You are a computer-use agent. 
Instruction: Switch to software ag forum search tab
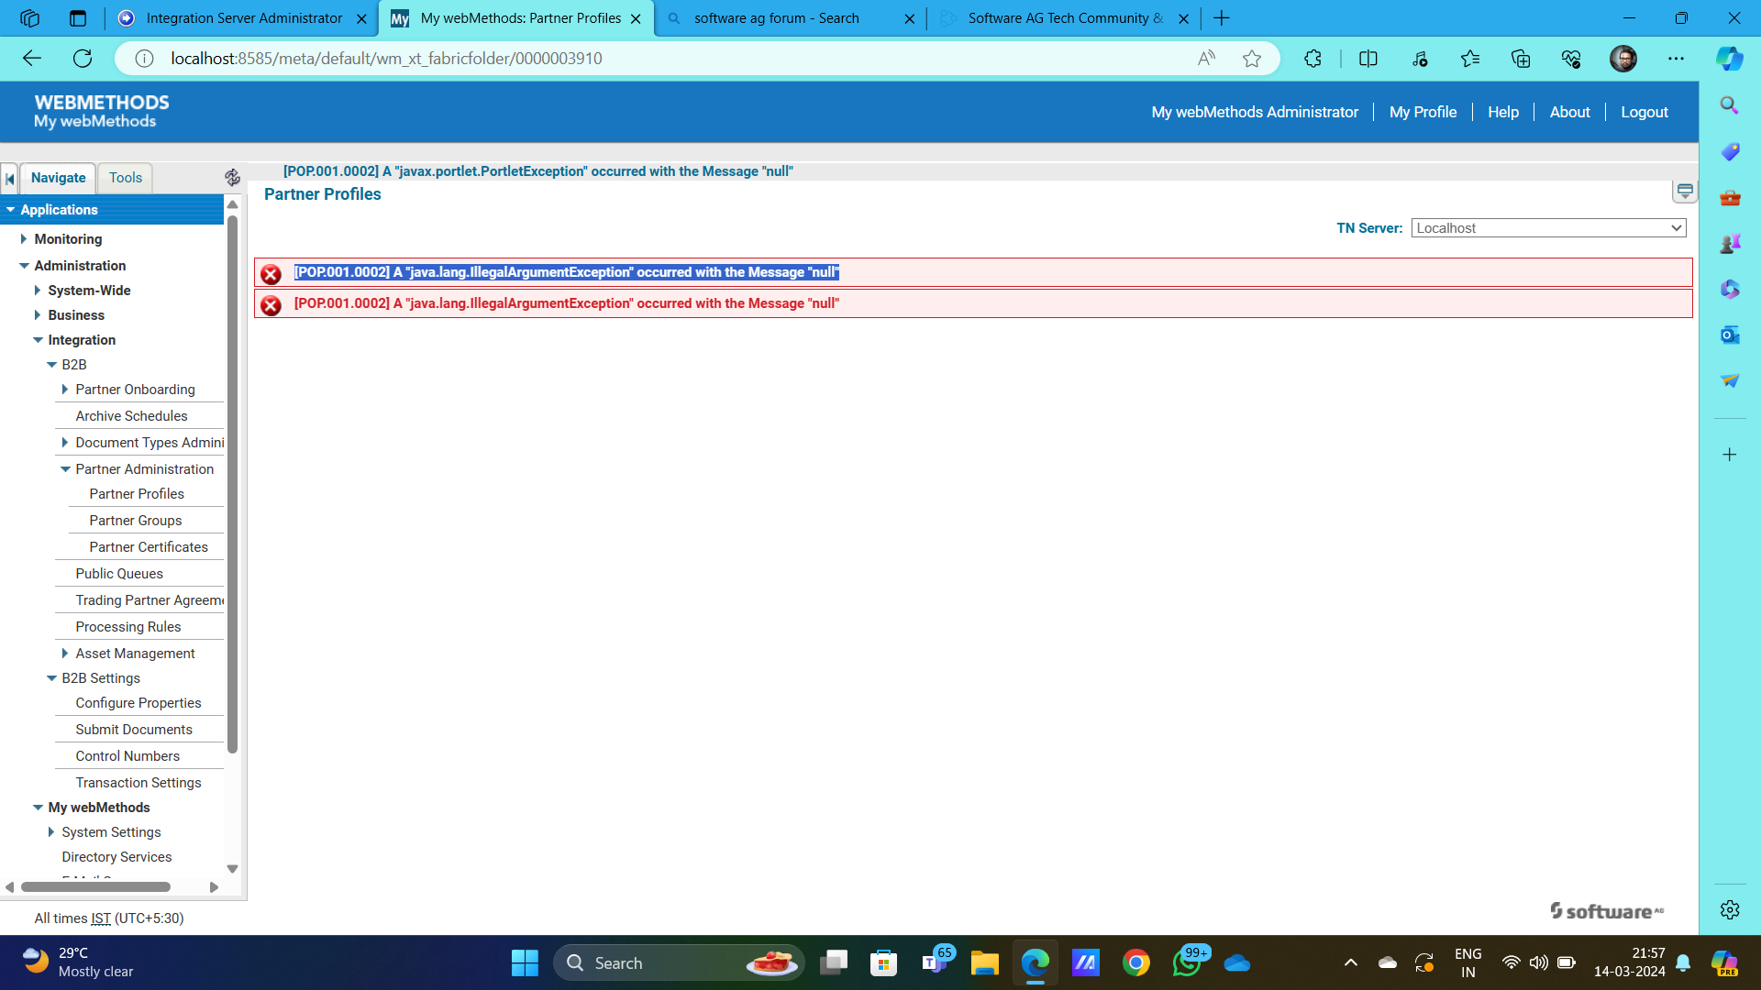tap(789, 18)
